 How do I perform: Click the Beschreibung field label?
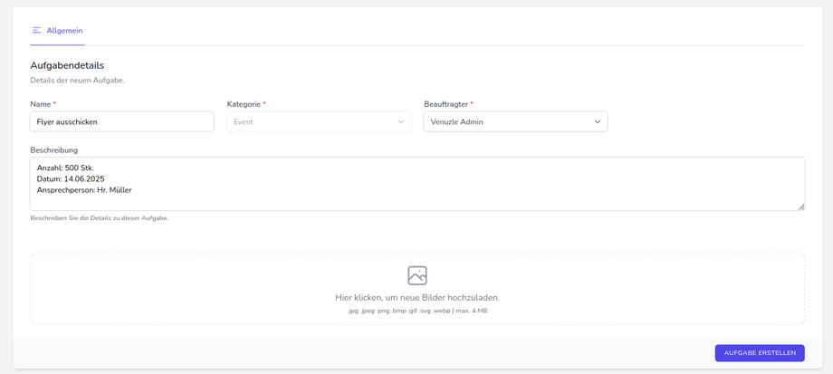click(53, 150)
